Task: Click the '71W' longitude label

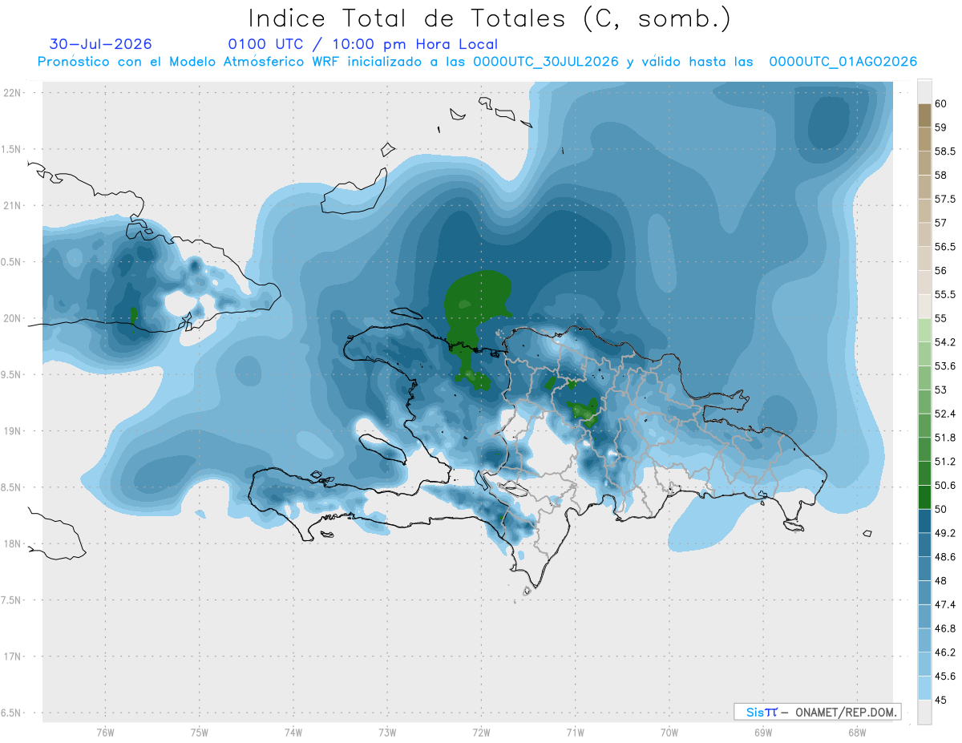Action: [575, 733]
